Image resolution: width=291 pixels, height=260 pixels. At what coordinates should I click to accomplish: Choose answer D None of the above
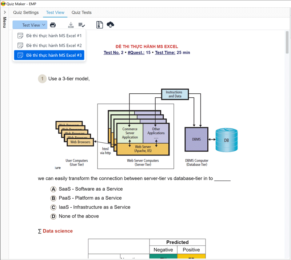53,216
